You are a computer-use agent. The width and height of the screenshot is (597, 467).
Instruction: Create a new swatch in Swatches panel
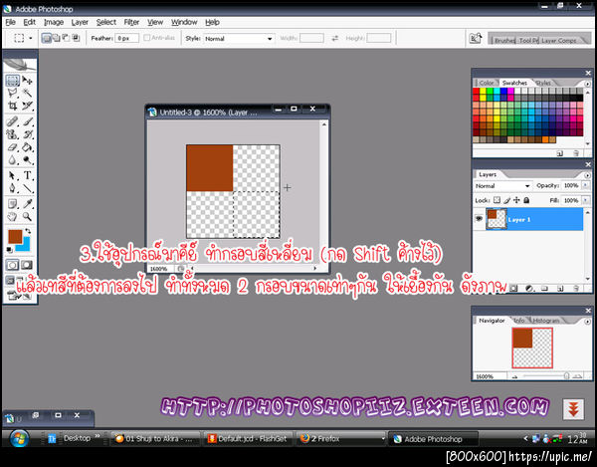(x=559, y=153)
